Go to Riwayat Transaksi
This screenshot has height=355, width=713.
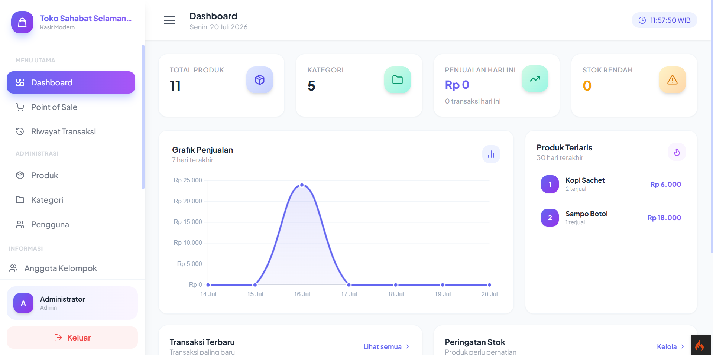click(71, 131)
